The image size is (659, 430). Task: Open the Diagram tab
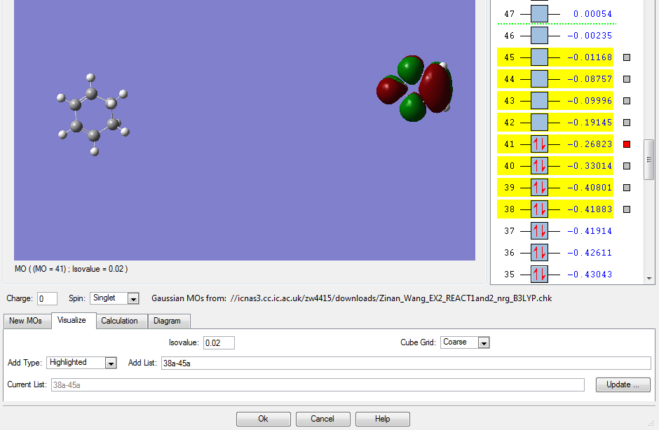pyautogui.click(x=167, y=321)
